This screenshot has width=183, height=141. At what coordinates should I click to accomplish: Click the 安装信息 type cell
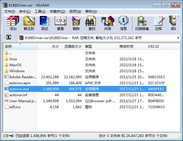(92, 95)
